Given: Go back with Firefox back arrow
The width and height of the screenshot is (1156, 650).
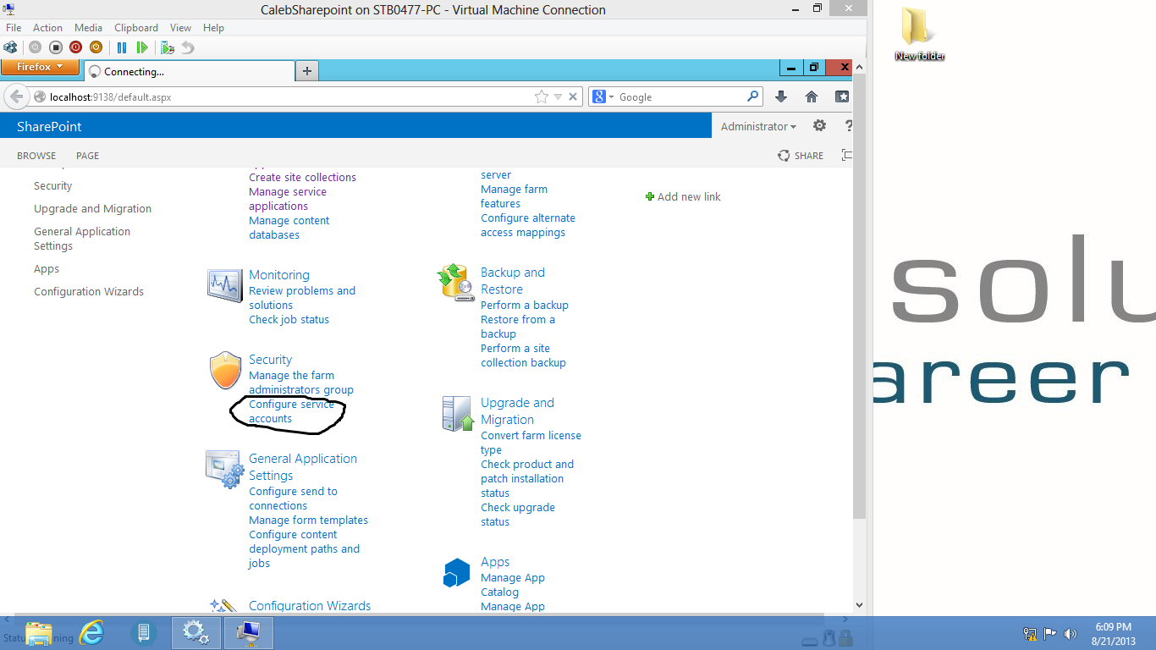Looking at the screenshot, I should (x=16, y=96).
